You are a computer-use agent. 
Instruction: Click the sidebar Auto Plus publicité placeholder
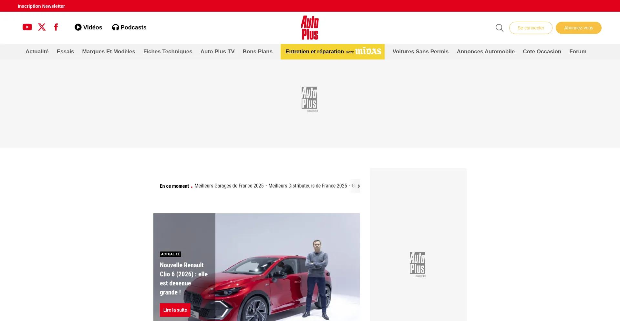[x=418, y=264]
